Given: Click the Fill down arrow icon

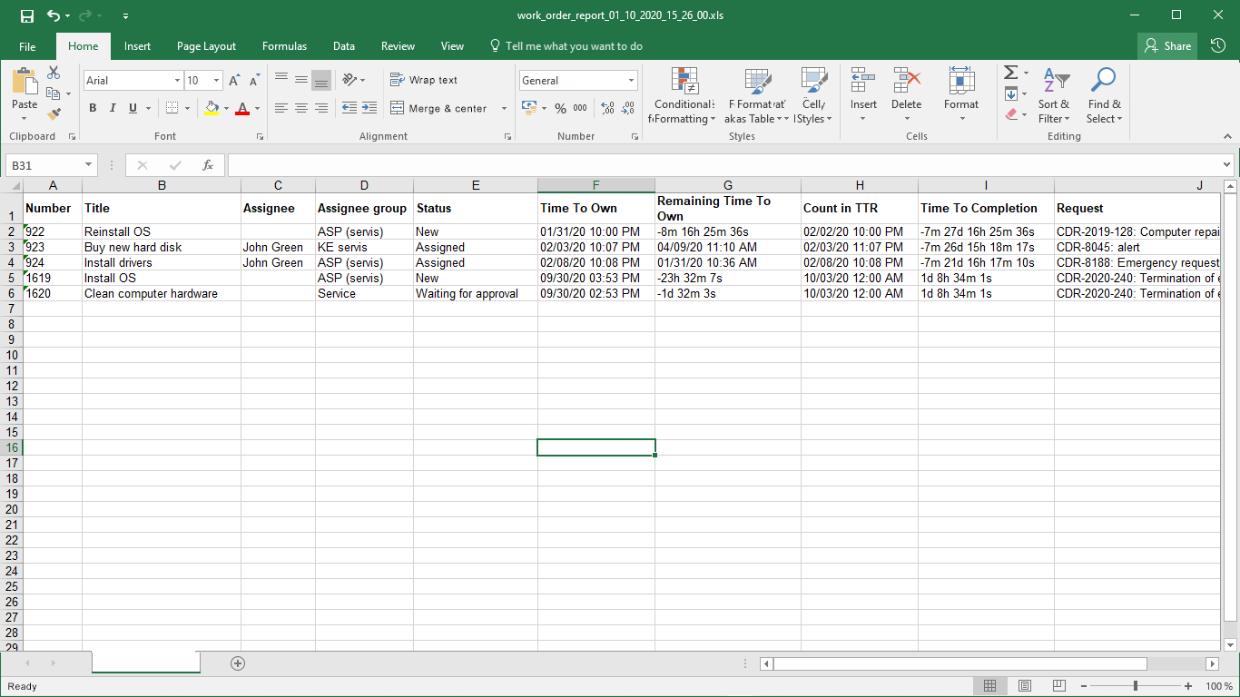Looking at the screenshot, I should [x=1010, y=93].
